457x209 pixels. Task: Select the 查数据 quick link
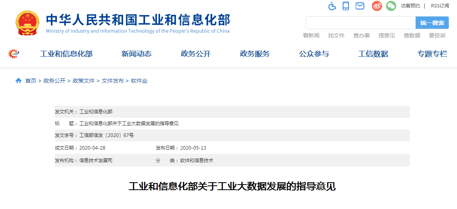point(412,35)
